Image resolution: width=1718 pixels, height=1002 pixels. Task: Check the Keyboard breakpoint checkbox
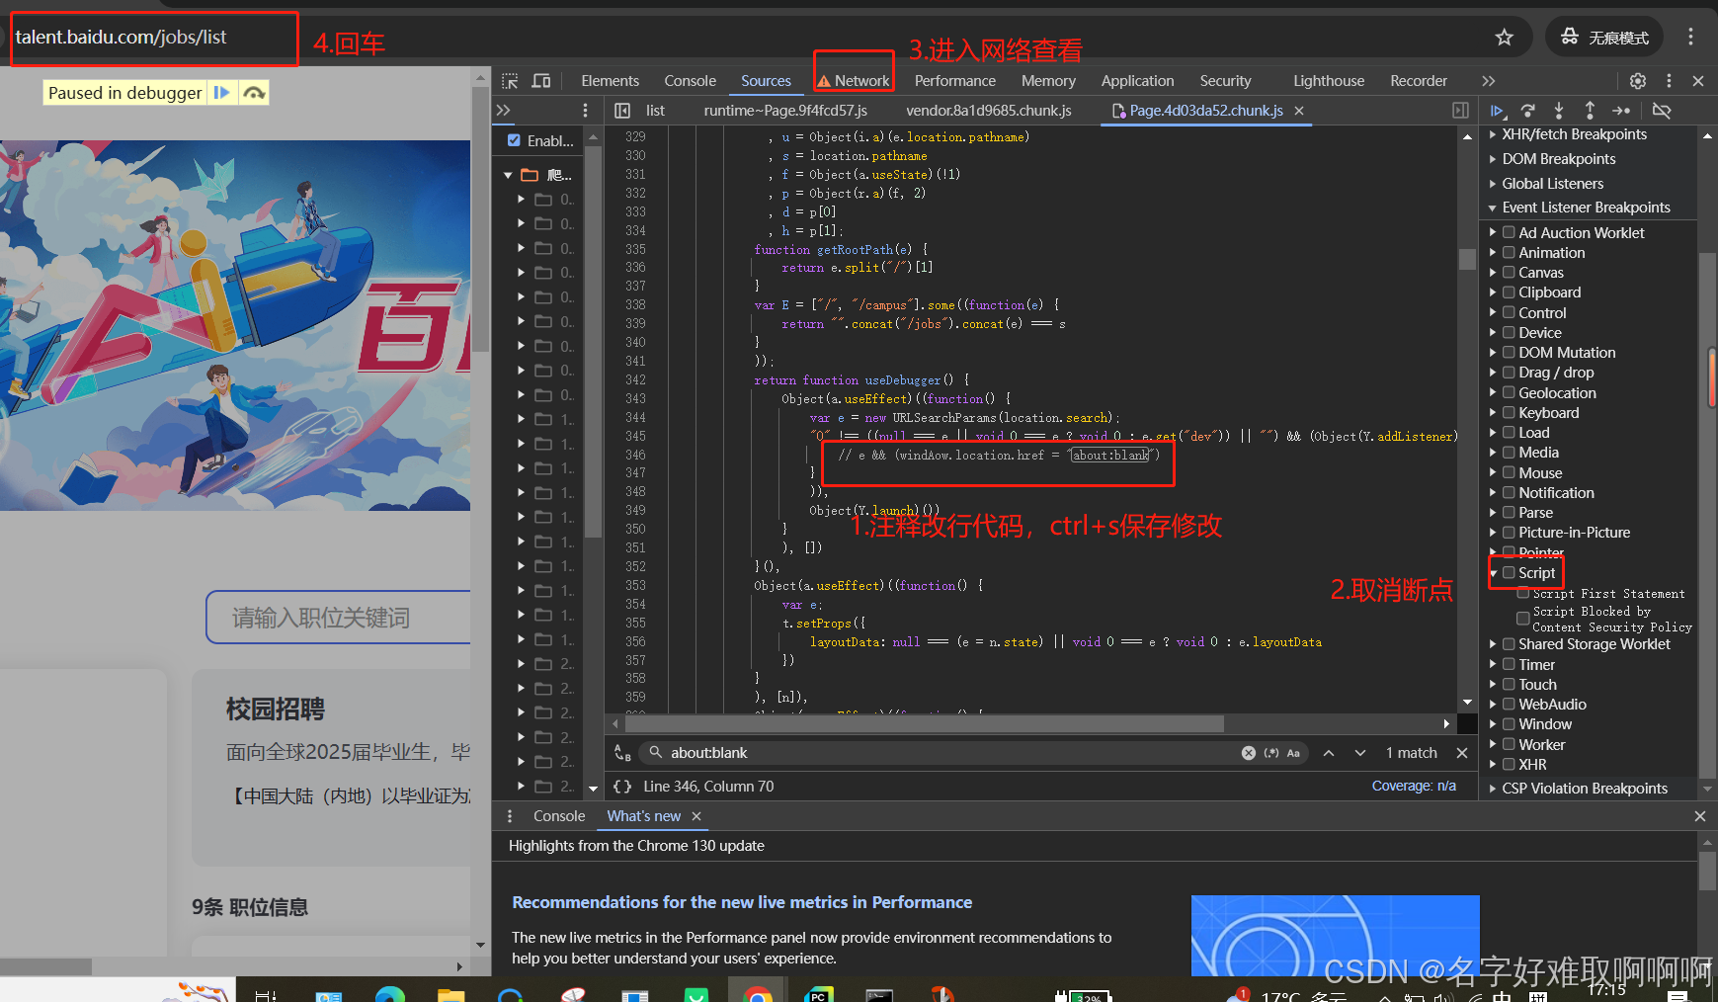coord(1509,413)
